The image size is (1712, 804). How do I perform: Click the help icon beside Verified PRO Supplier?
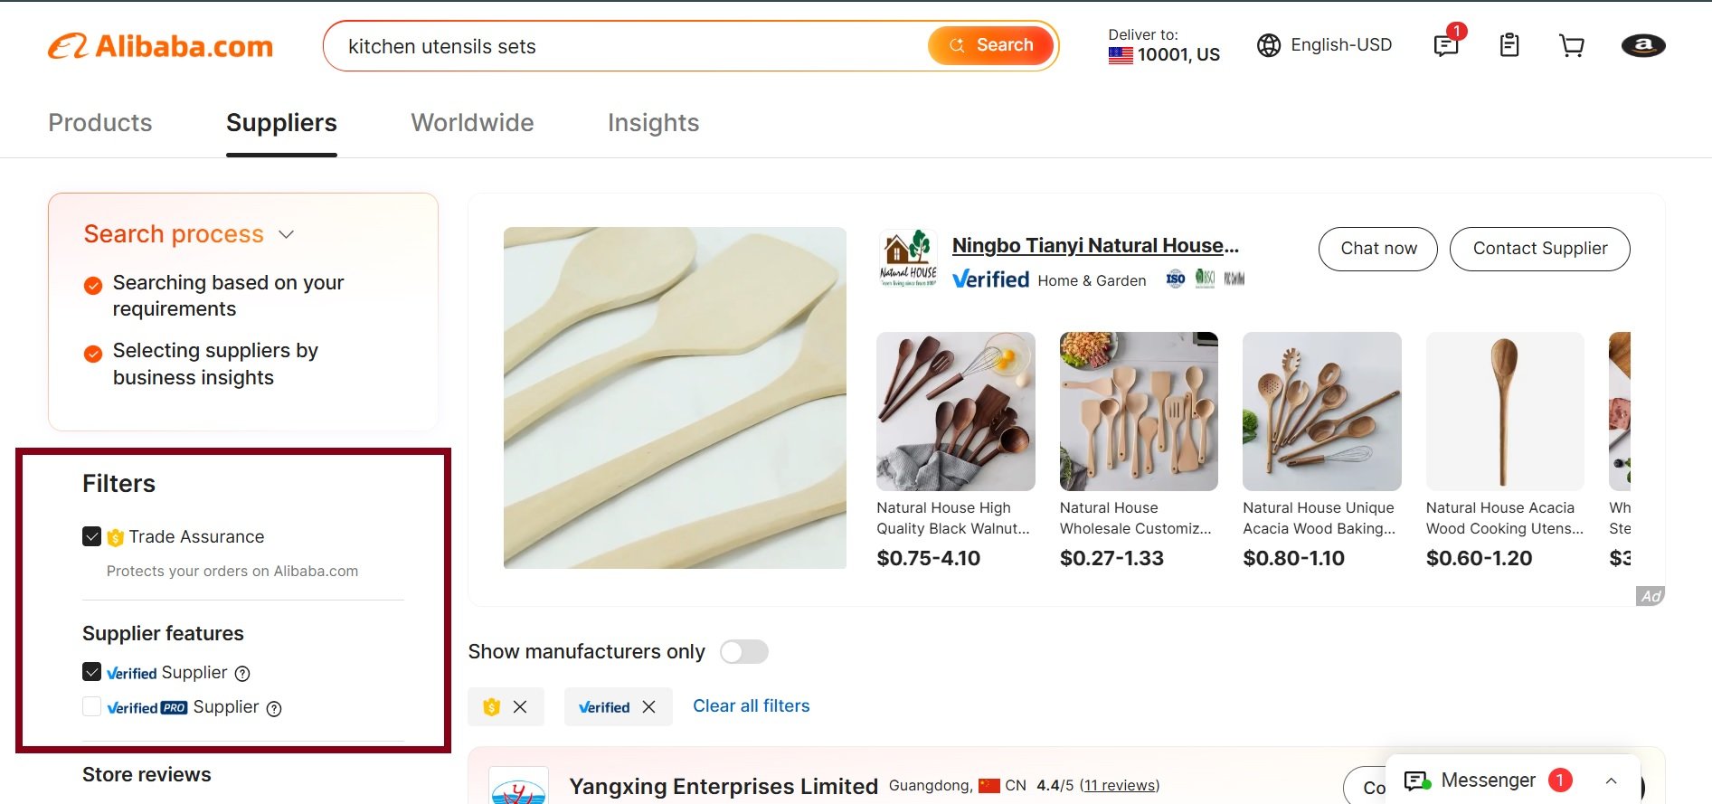pyautogui.click(x=274, y=709)
